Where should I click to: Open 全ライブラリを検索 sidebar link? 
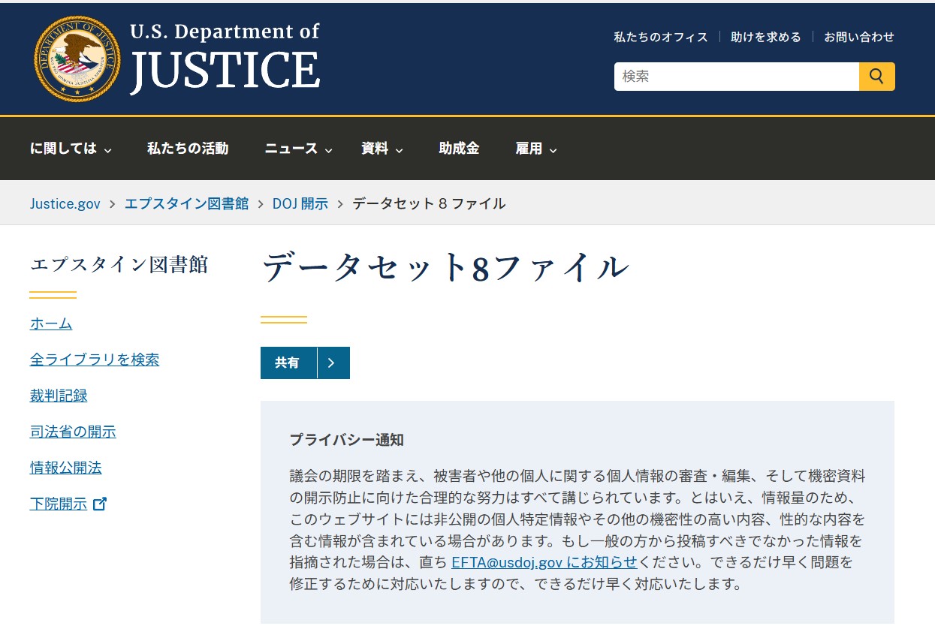tap(95, 360)
